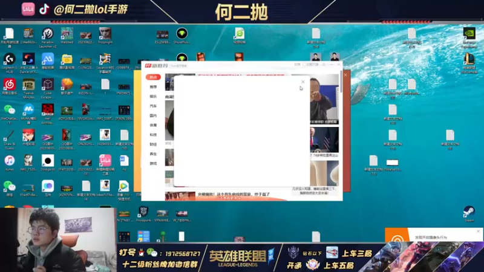Viewport: 484px width, 272px height.
Task: Open A Dance of Fire and Ice shortcut
Action: point(28,59)
